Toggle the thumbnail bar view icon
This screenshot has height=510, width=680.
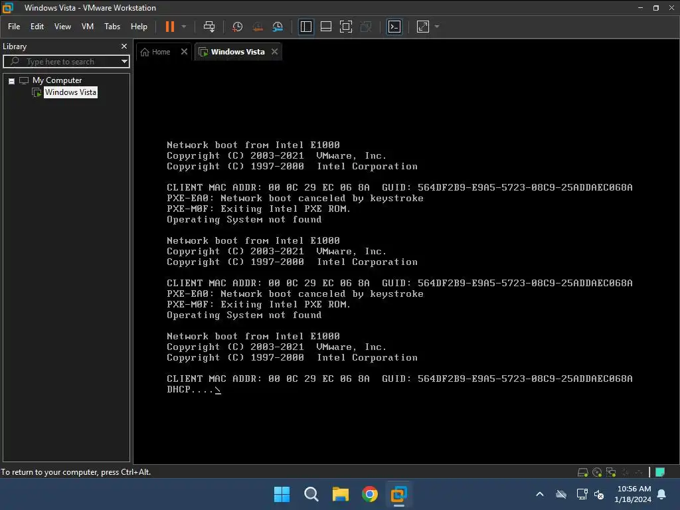pyautogui.click(x=326, y=27)
